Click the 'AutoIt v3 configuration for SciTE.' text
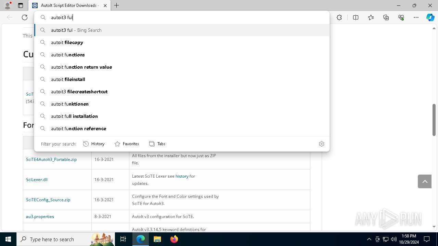 coord(163,216)
